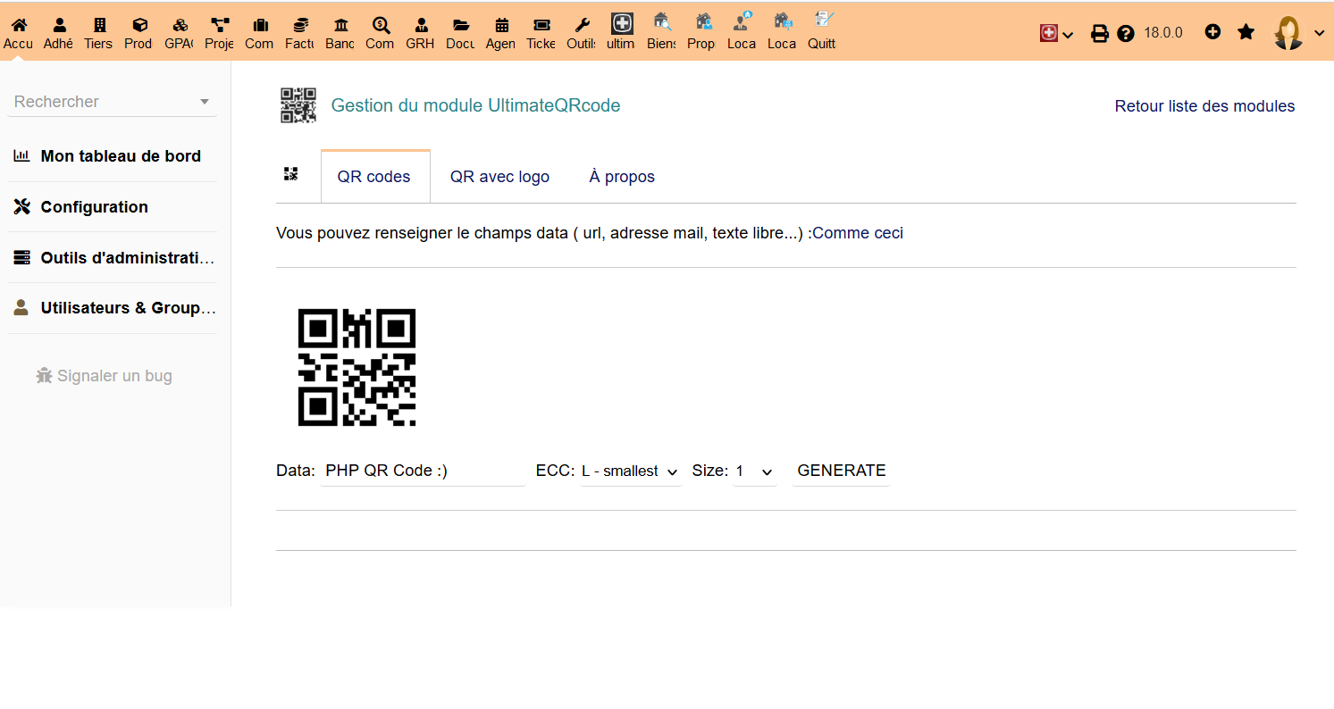Open Configuration in the left sidebar
This screenshot has height=709, width=1334.
click(94, 207)
